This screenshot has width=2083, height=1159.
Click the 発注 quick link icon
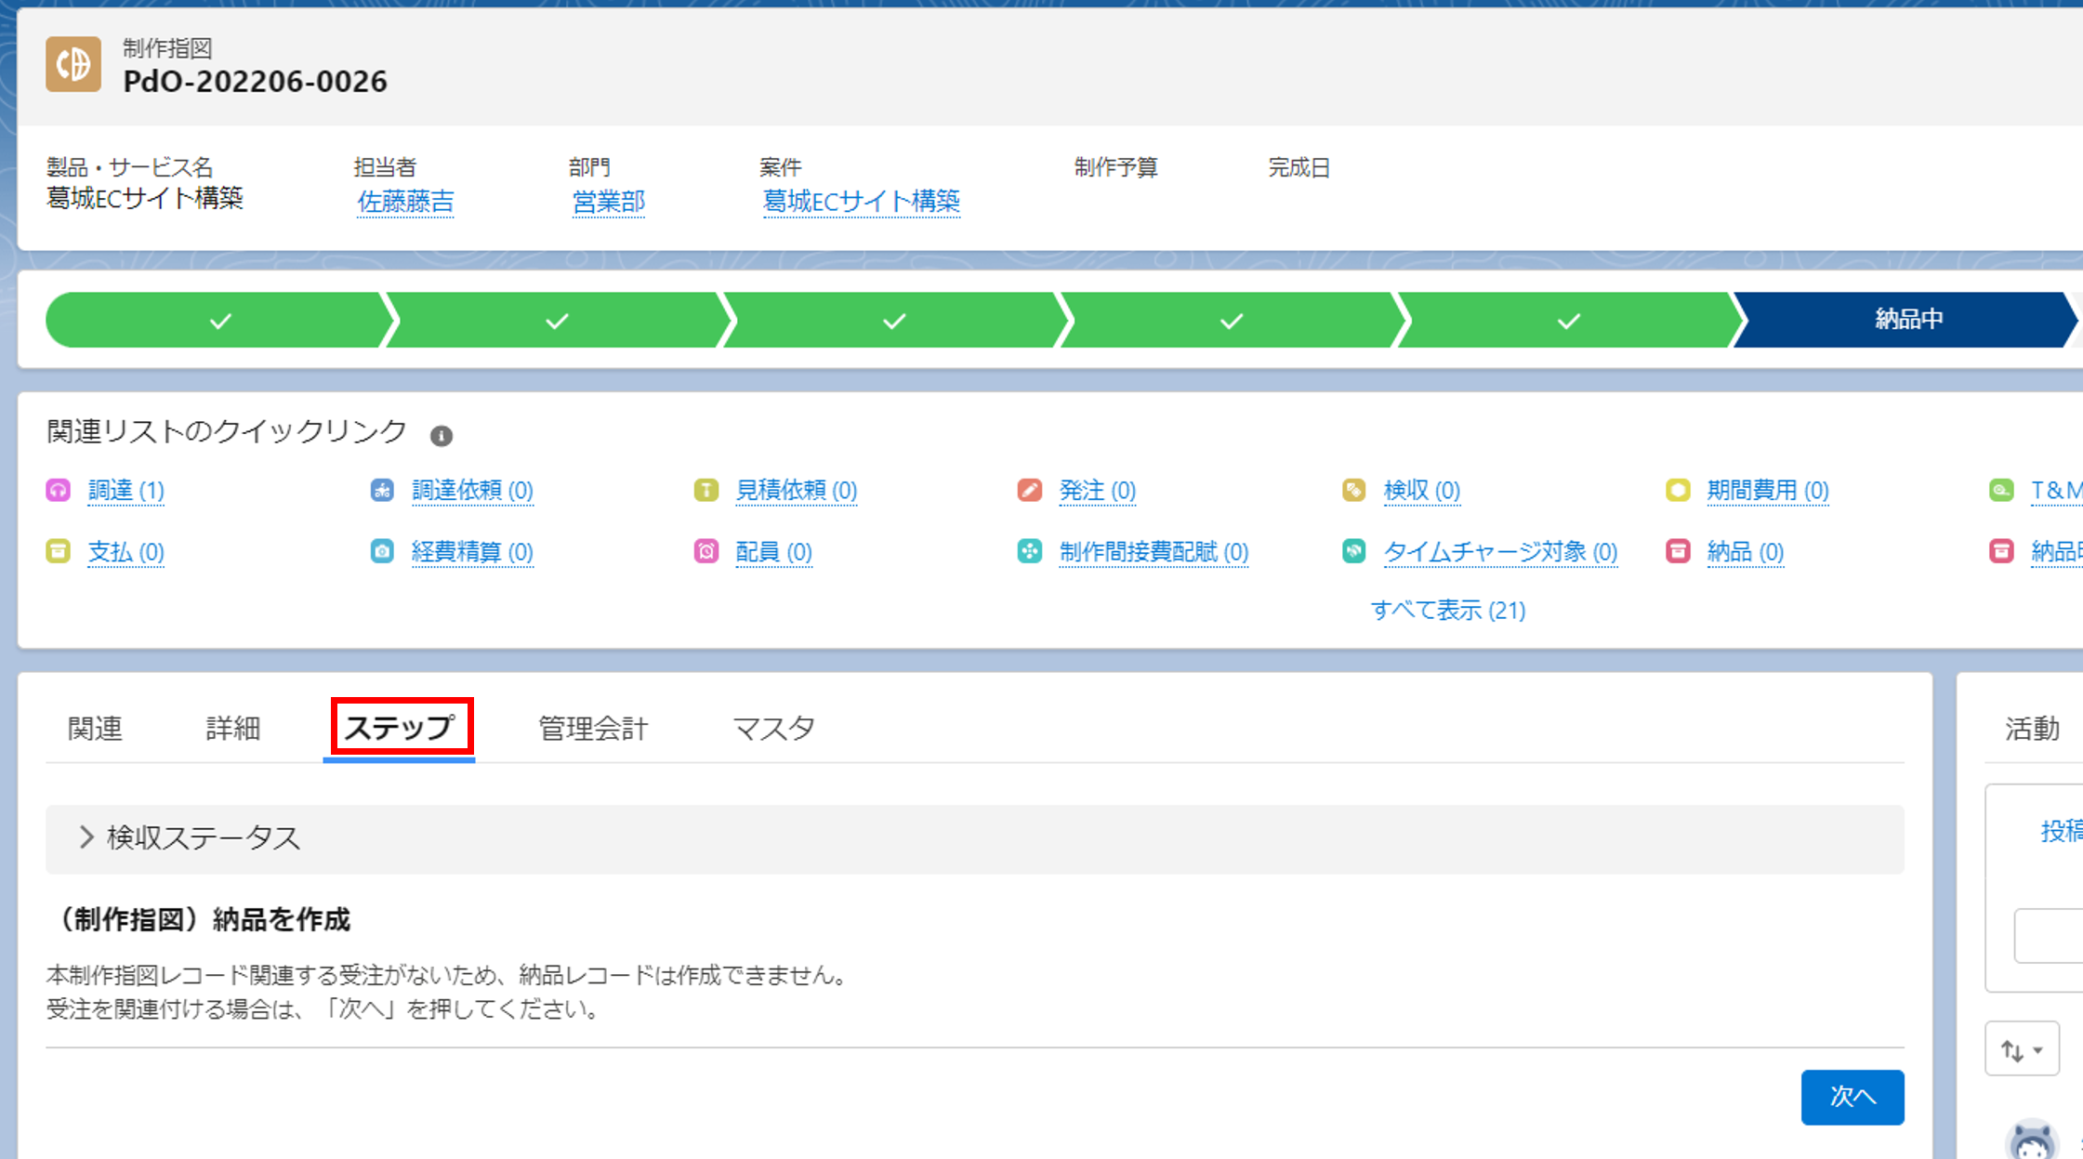tap(1030, 490)
